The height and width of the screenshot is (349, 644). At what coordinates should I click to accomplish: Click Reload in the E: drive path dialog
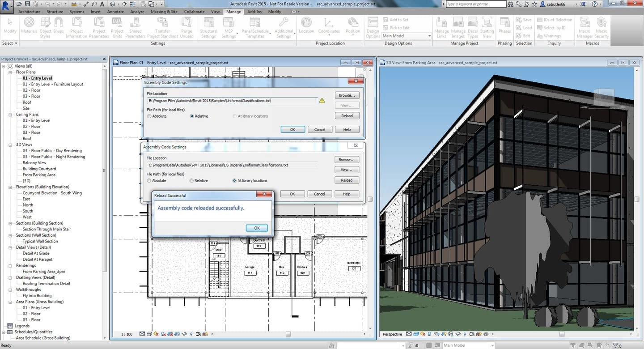coord(347,116)
